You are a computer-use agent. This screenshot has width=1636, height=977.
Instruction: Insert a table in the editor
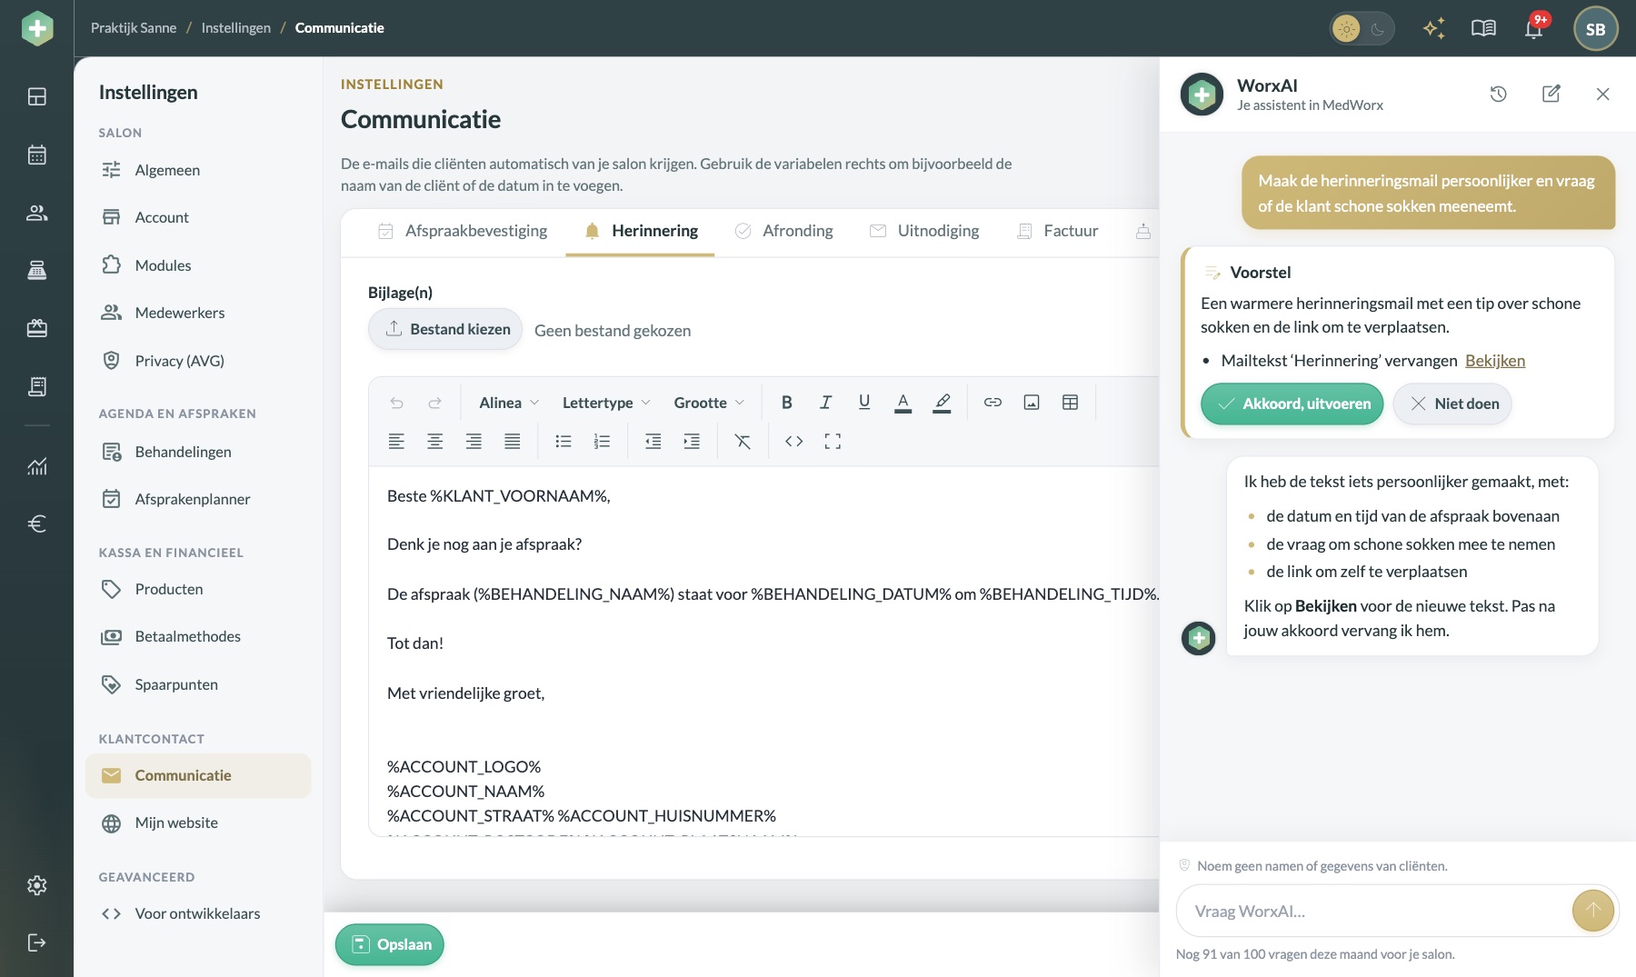pyautogui.click(x=1070, y=403)
